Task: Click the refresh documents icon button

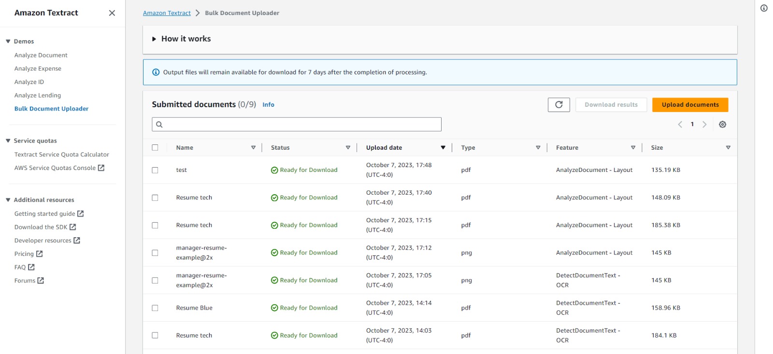Action: pos(558,105)
